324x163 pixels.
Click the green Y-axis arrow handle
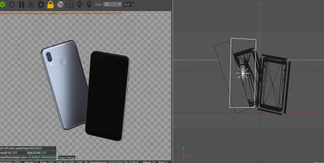pos(259,3)
